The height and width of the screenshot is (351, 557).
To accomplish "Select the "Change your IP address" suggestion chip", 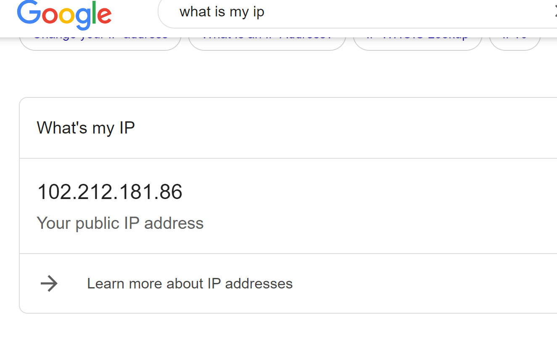I will (x=100, y=43).
